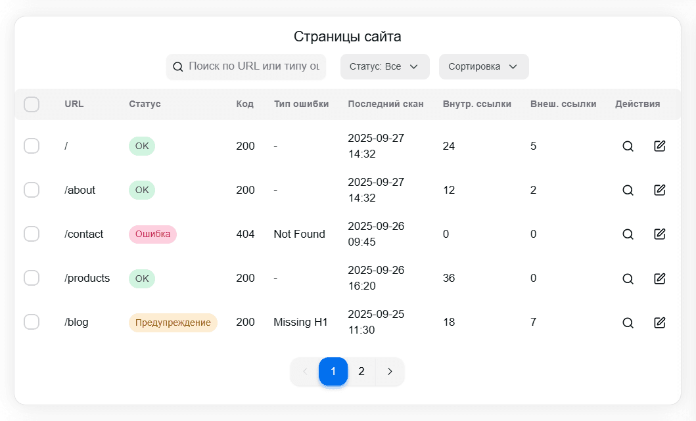Screen dimensions: 696x421
Task: Select page 1 in the pagination
Action: pyautogui.click(x=333, y=371)
